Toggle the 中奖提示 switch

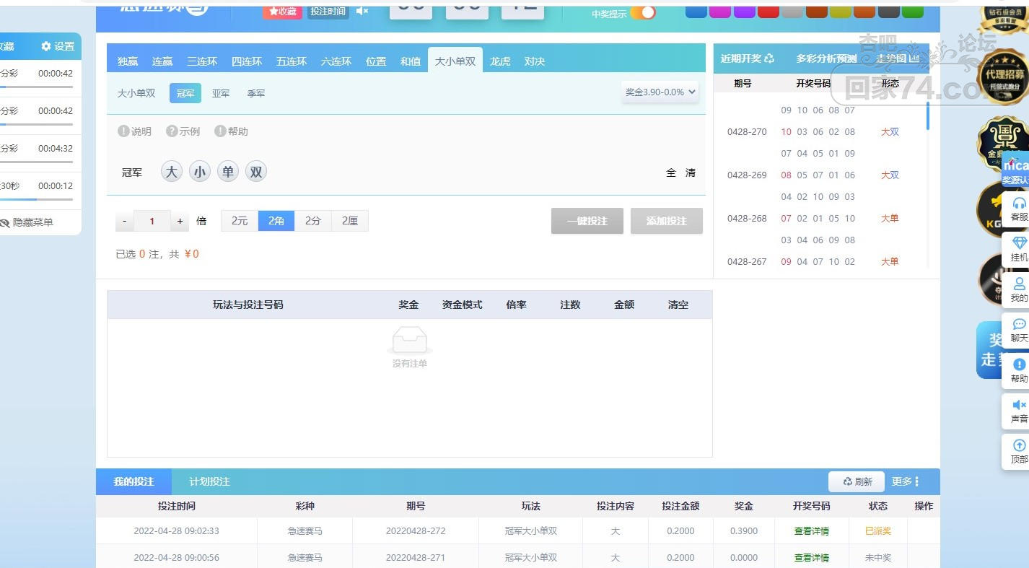coord(643,12)
